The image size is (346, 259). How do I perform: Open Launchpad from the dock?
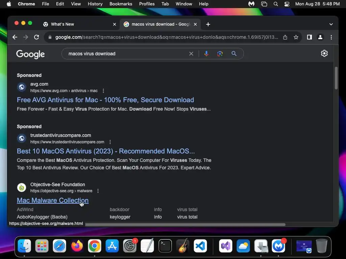point(42,246)
